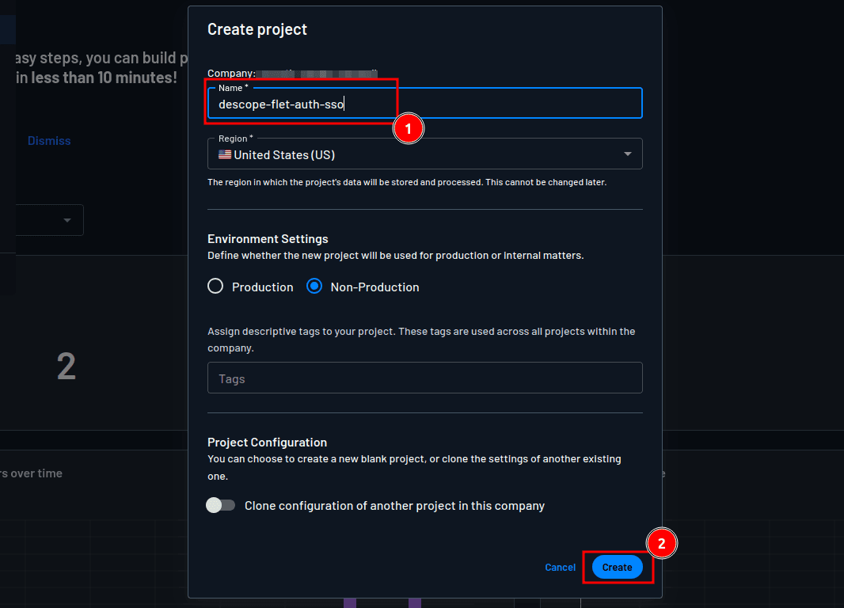This screenshot has width=844, height=608.
Task: Click the Dismiss link in background
Action: coord(49,141)
